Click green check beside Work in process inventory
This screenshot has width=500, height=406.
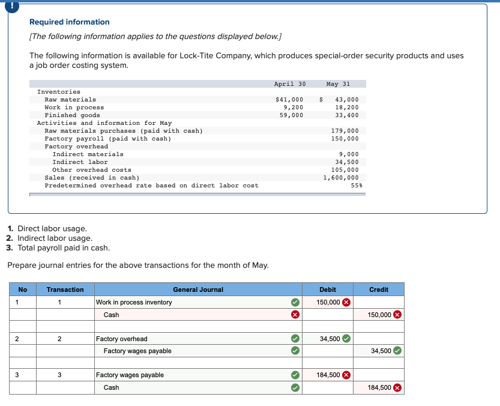click(295, 302)
